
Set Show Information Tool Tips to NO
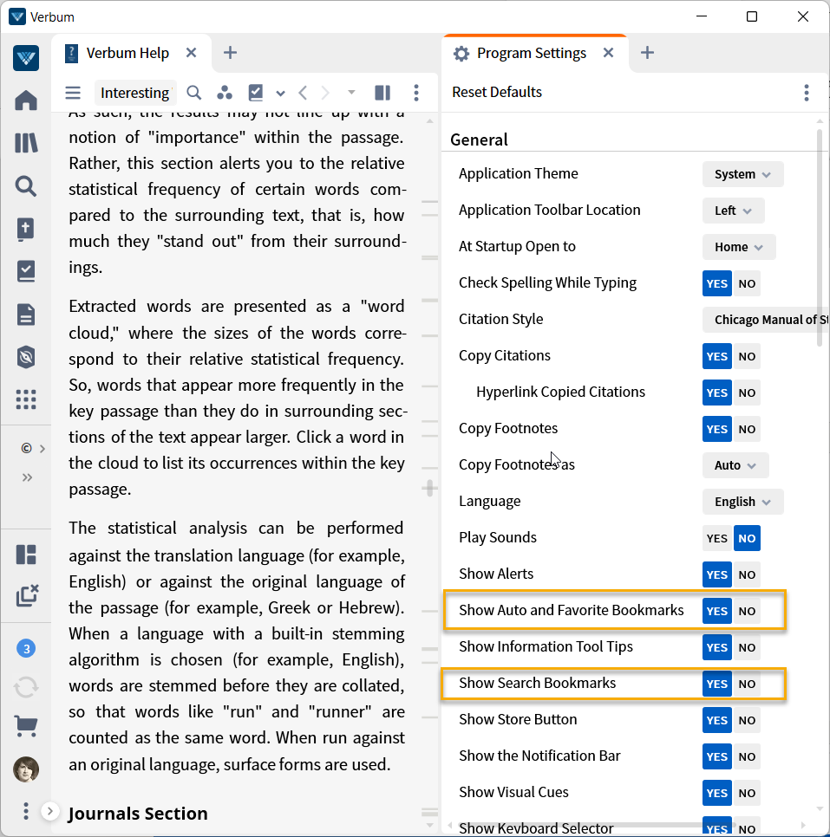[x=747, y=647]
